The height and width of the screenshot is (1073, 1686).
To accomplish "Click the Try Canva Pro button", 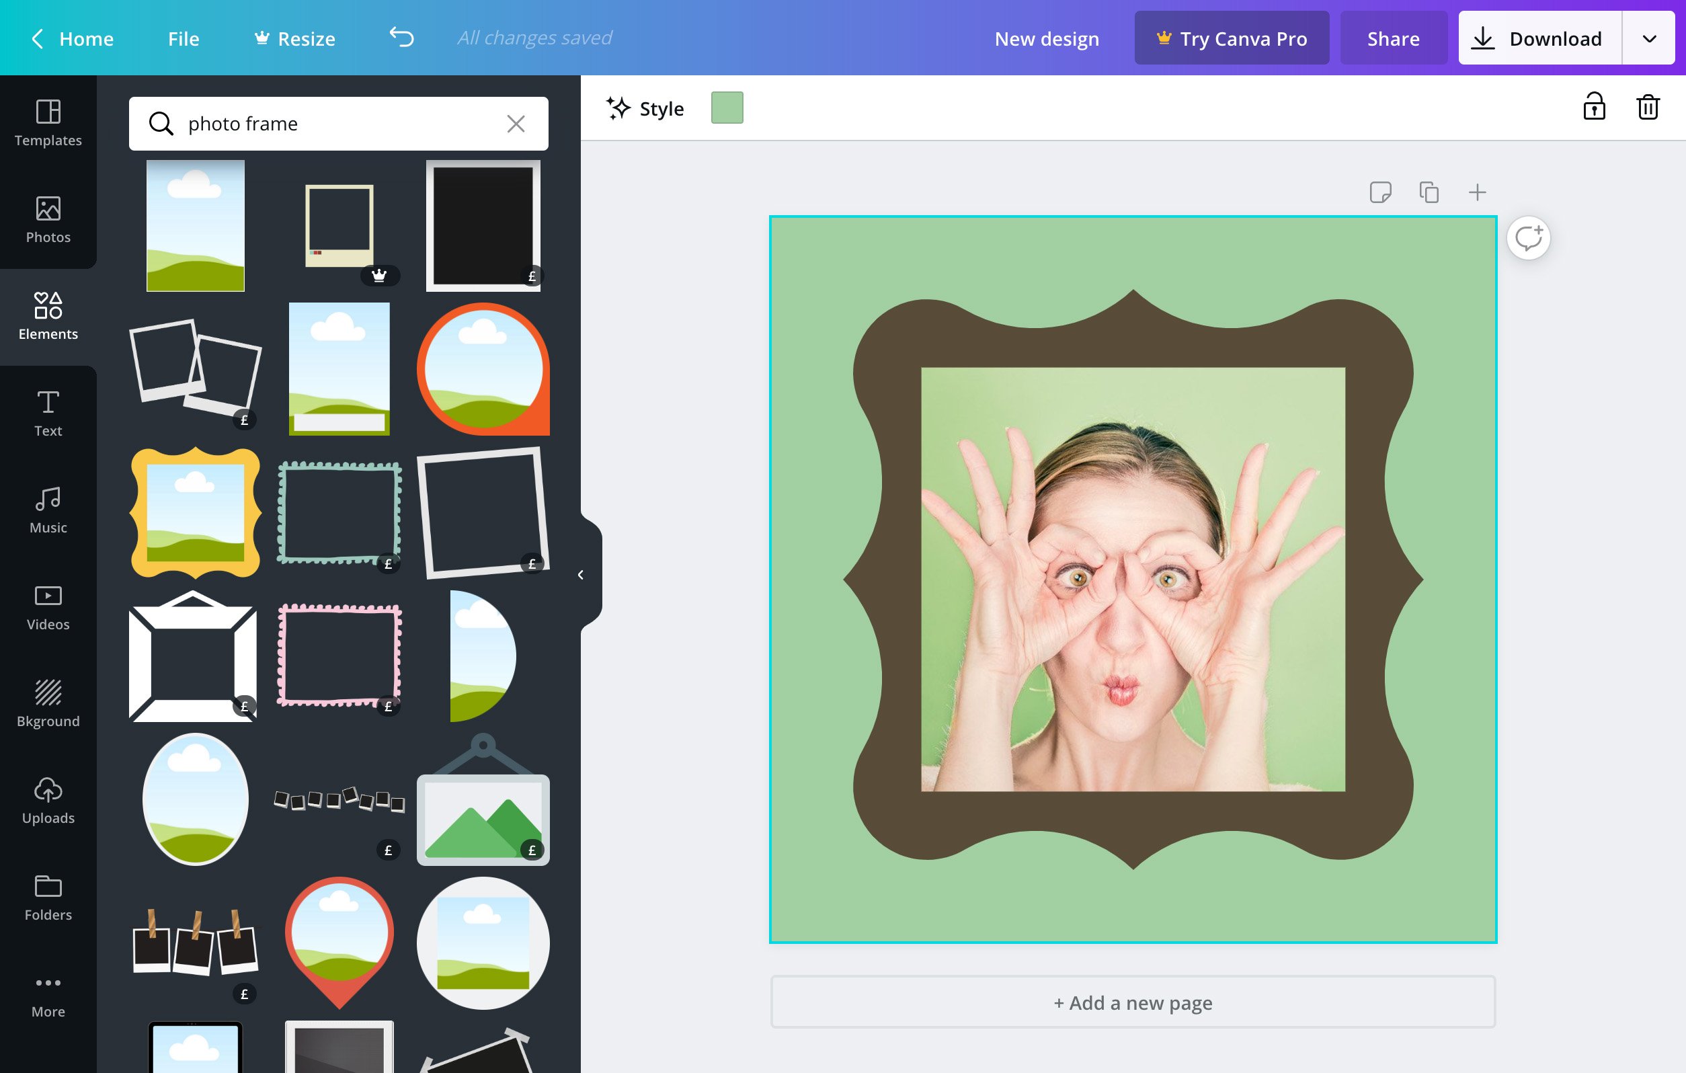I will pos(1232,37).
